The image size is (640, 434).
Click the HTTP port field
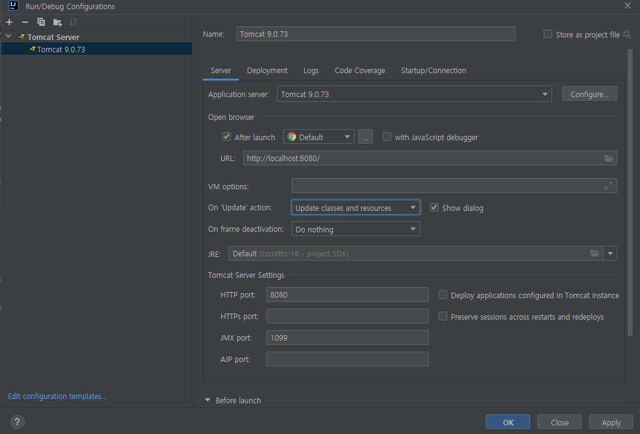click(348, 294)
